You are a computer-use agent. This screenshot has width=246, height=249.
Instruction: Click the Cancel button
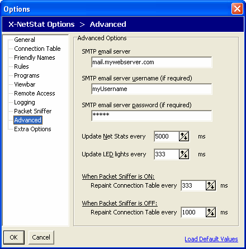[41, 237]
